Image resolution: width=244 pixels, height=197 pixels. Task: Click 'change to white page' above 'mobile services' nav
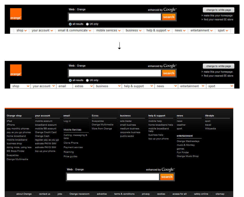tap(219, 10)
